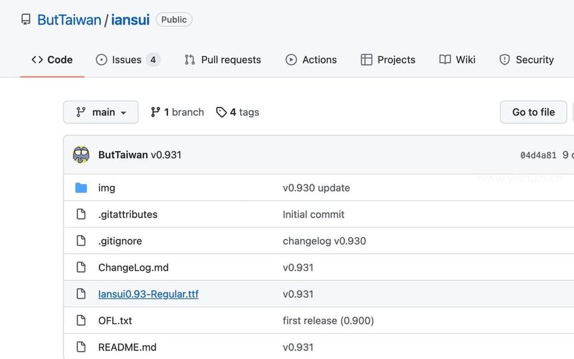The width and height of the screenshot is (574, 359).
Task: Select the Wiki tab
Action: tap(457, 59)
